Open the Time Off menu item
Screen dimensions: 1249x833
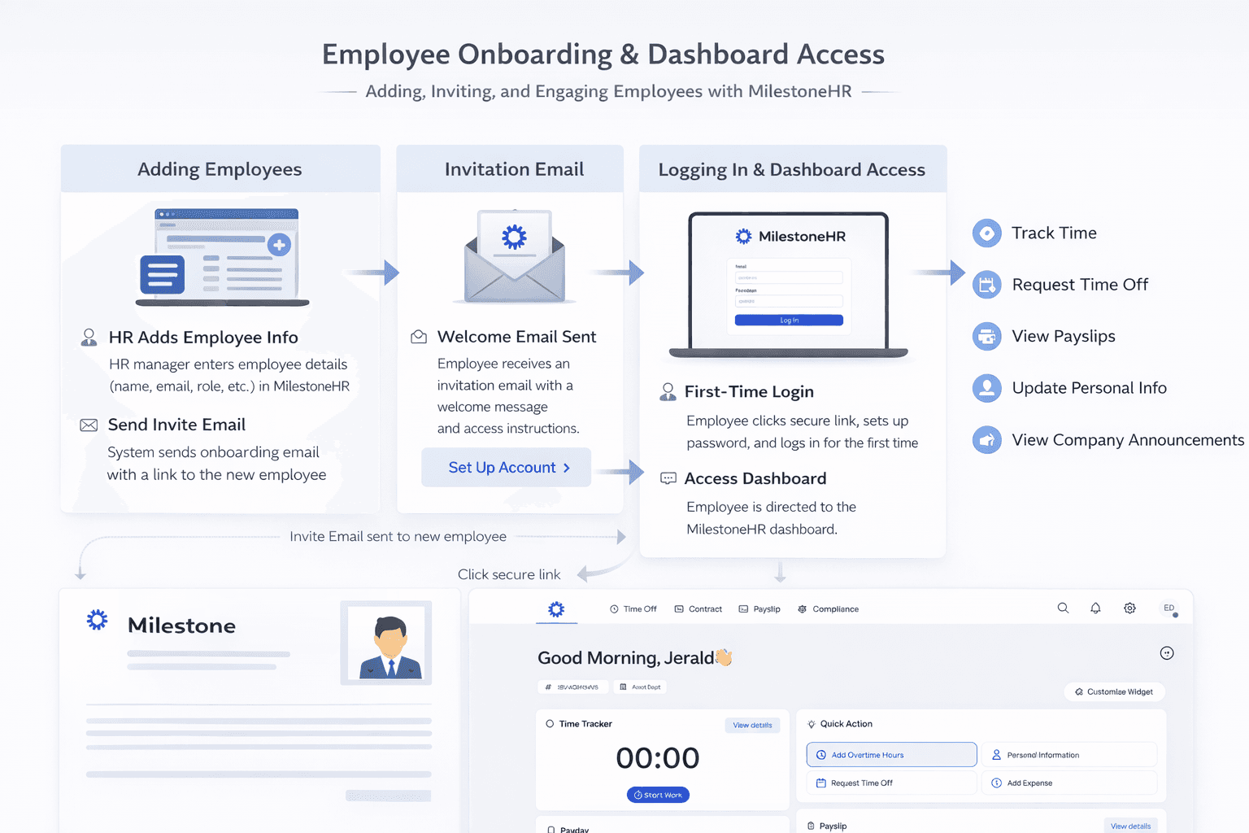pos(633,609)
